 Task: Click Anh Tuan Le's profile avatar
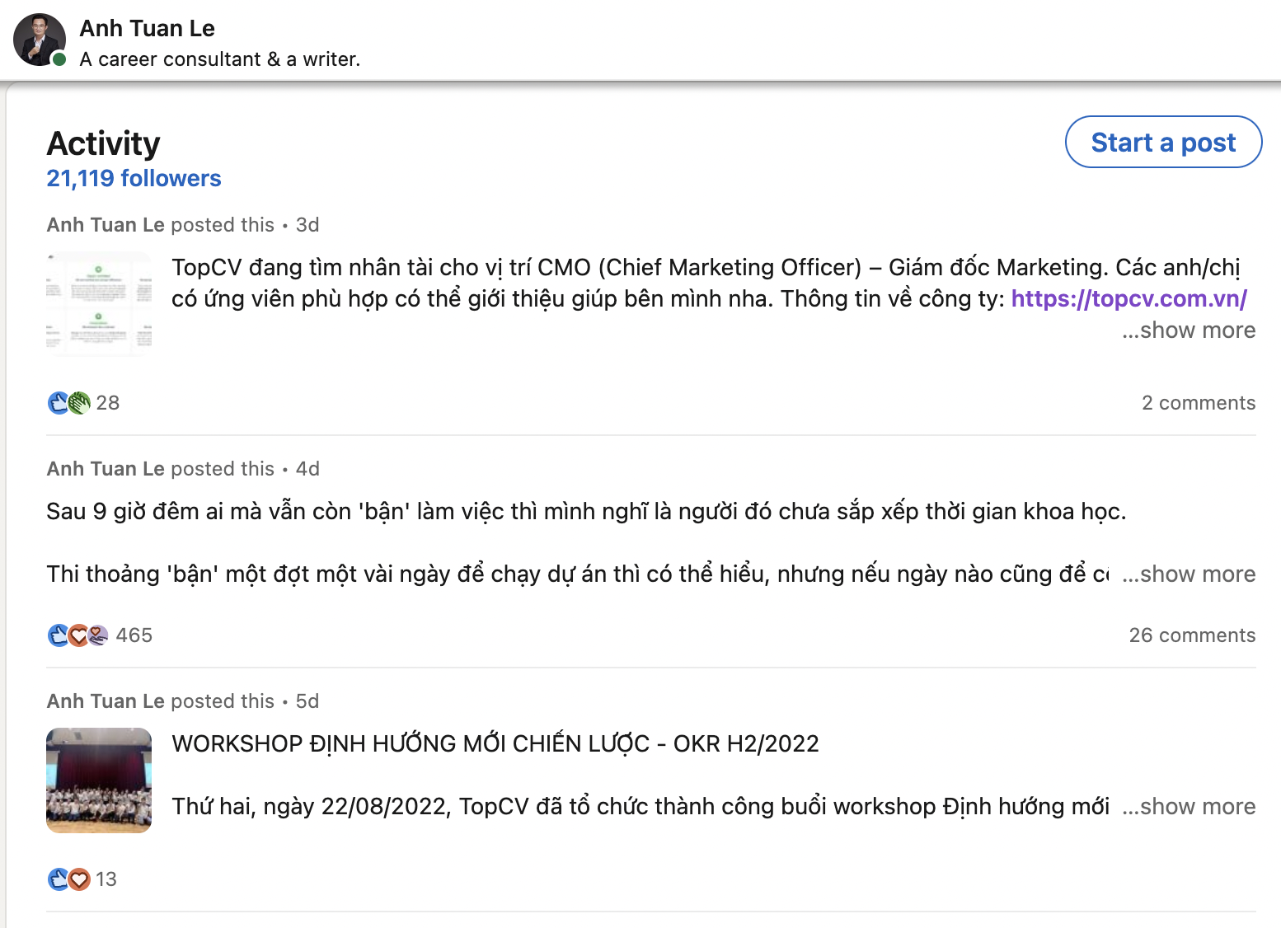(x=39, y=40)
